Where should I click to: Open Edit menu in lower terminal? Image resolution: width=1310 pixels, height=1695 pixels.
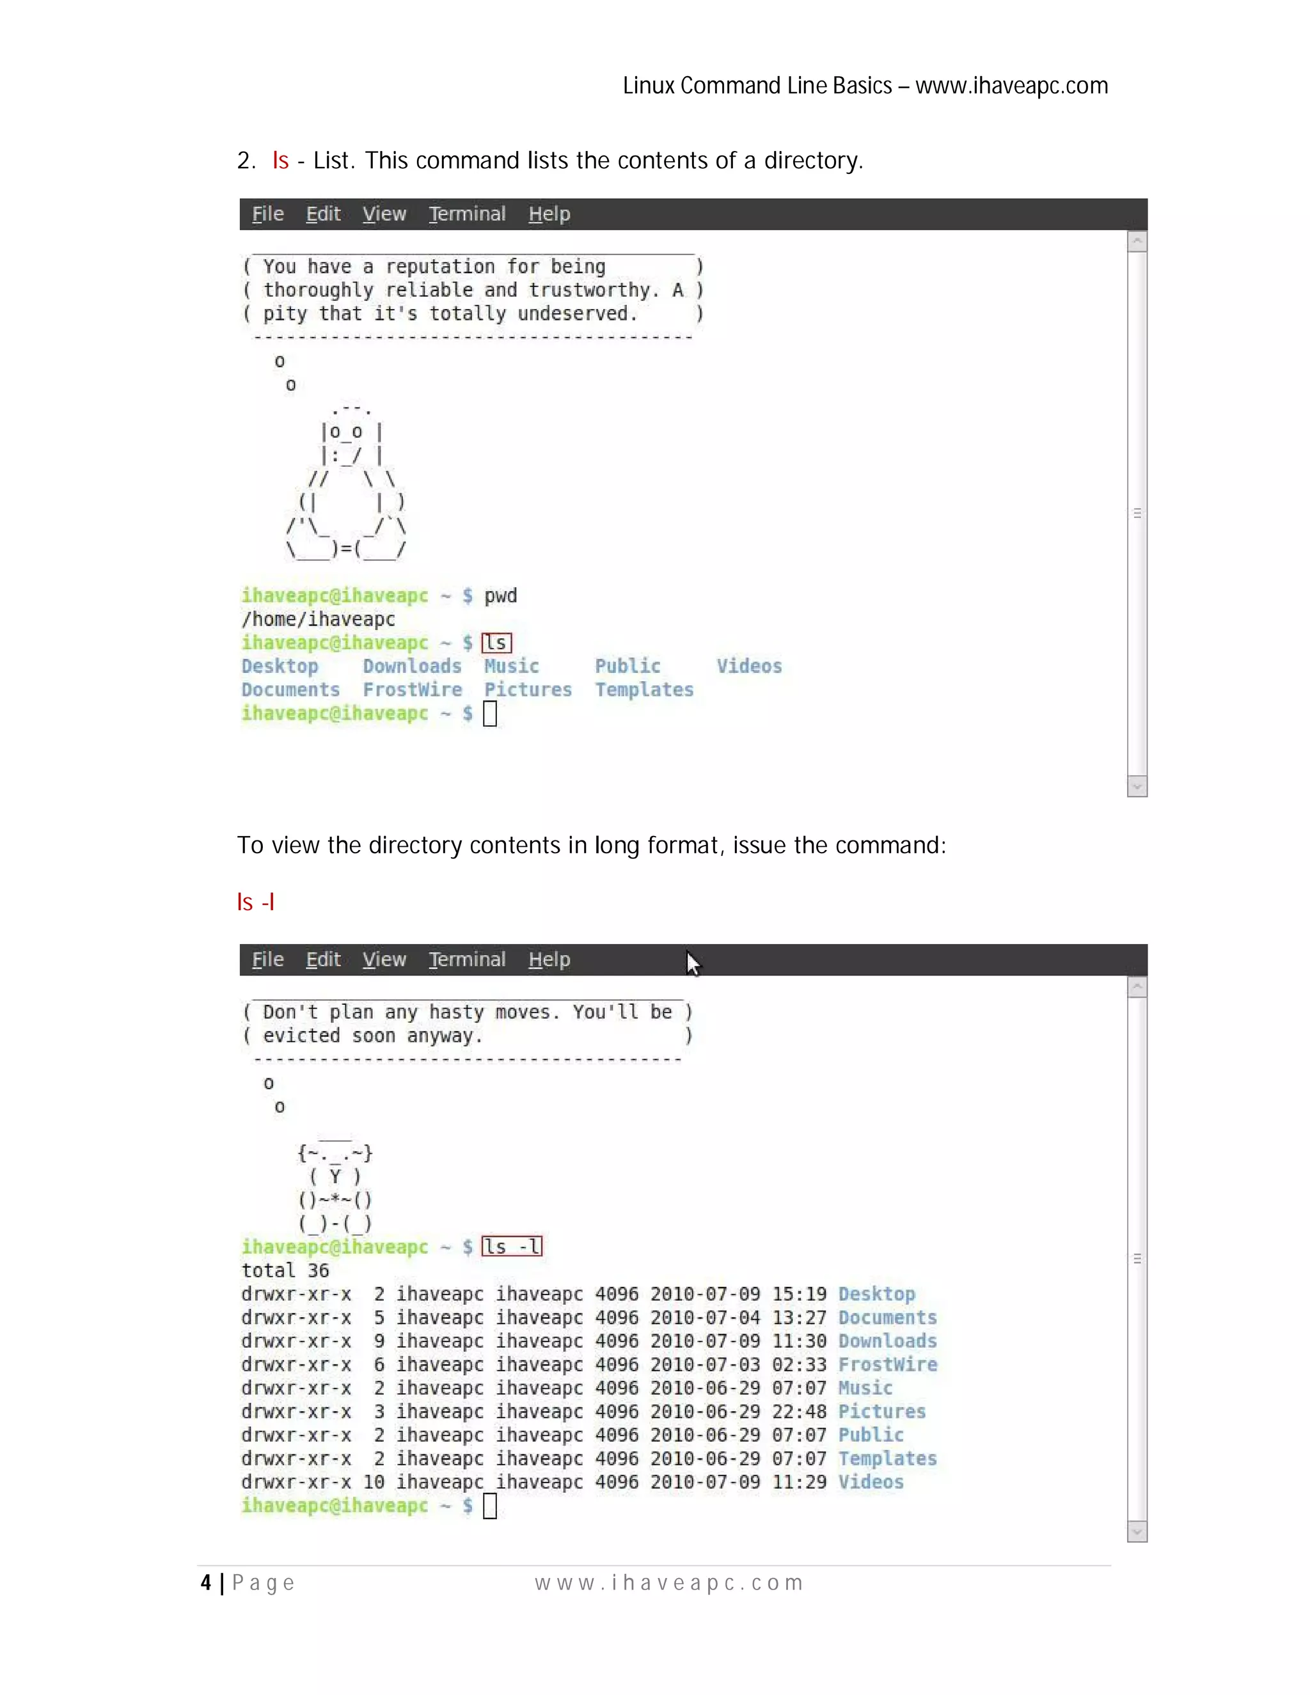323,960
